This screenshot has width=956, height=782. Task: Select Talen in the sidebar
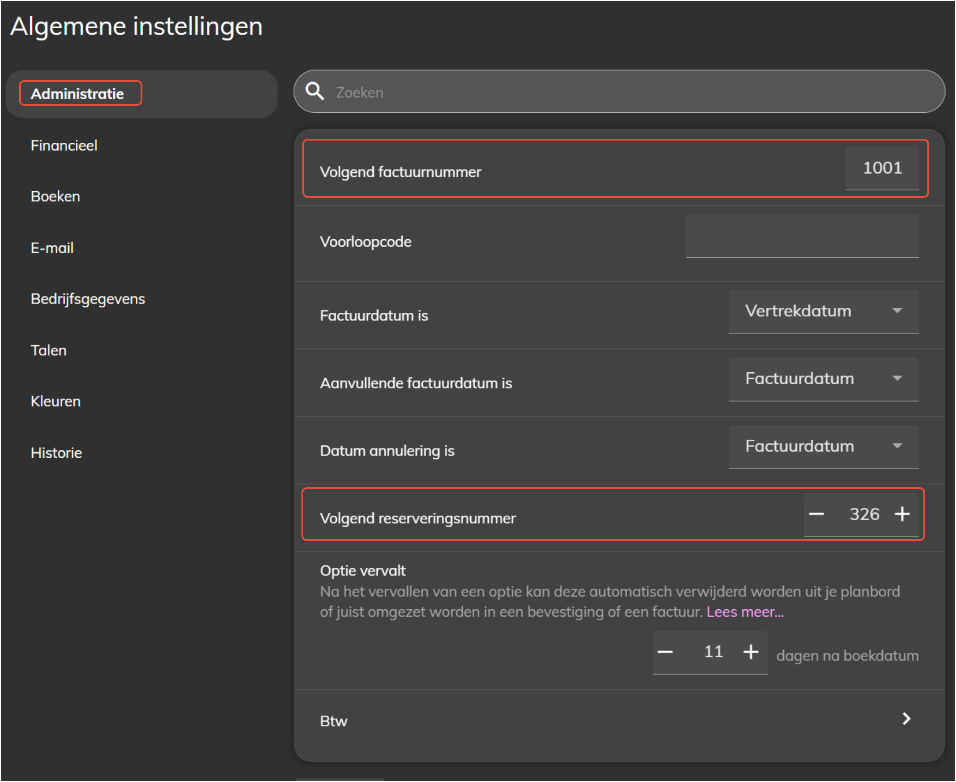(x=48, y=350)
